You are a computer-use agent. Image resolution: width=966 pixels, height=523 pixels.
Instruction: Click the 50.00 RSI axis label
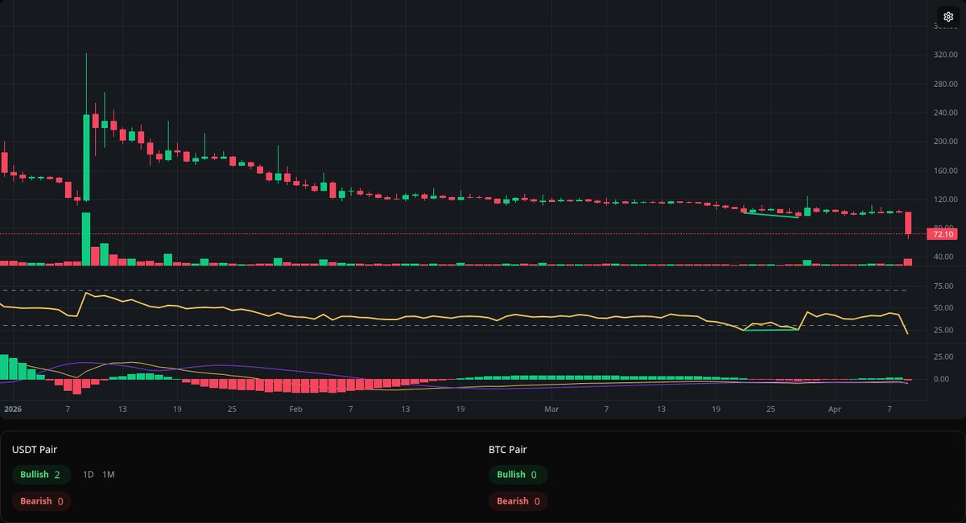(944, 308)
